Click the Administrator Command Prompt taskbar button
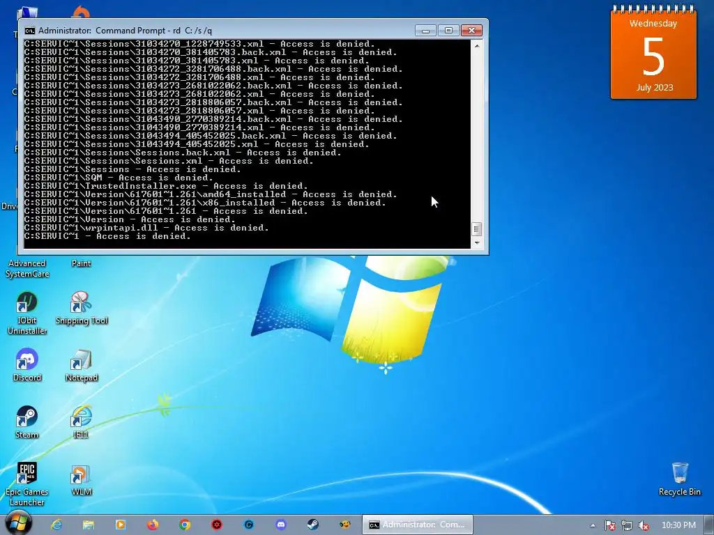Screen dimensions: 714x535 click(417, 525)
